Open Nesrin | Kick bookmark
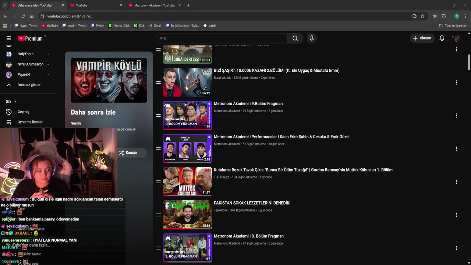This screenshot has width=471, height=265. tap(119, 26)
